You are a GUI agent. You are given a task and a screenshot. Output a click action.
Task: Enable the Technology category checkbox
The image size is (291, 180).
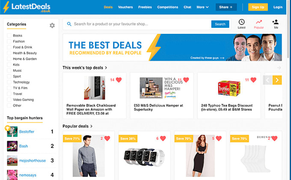9,82
